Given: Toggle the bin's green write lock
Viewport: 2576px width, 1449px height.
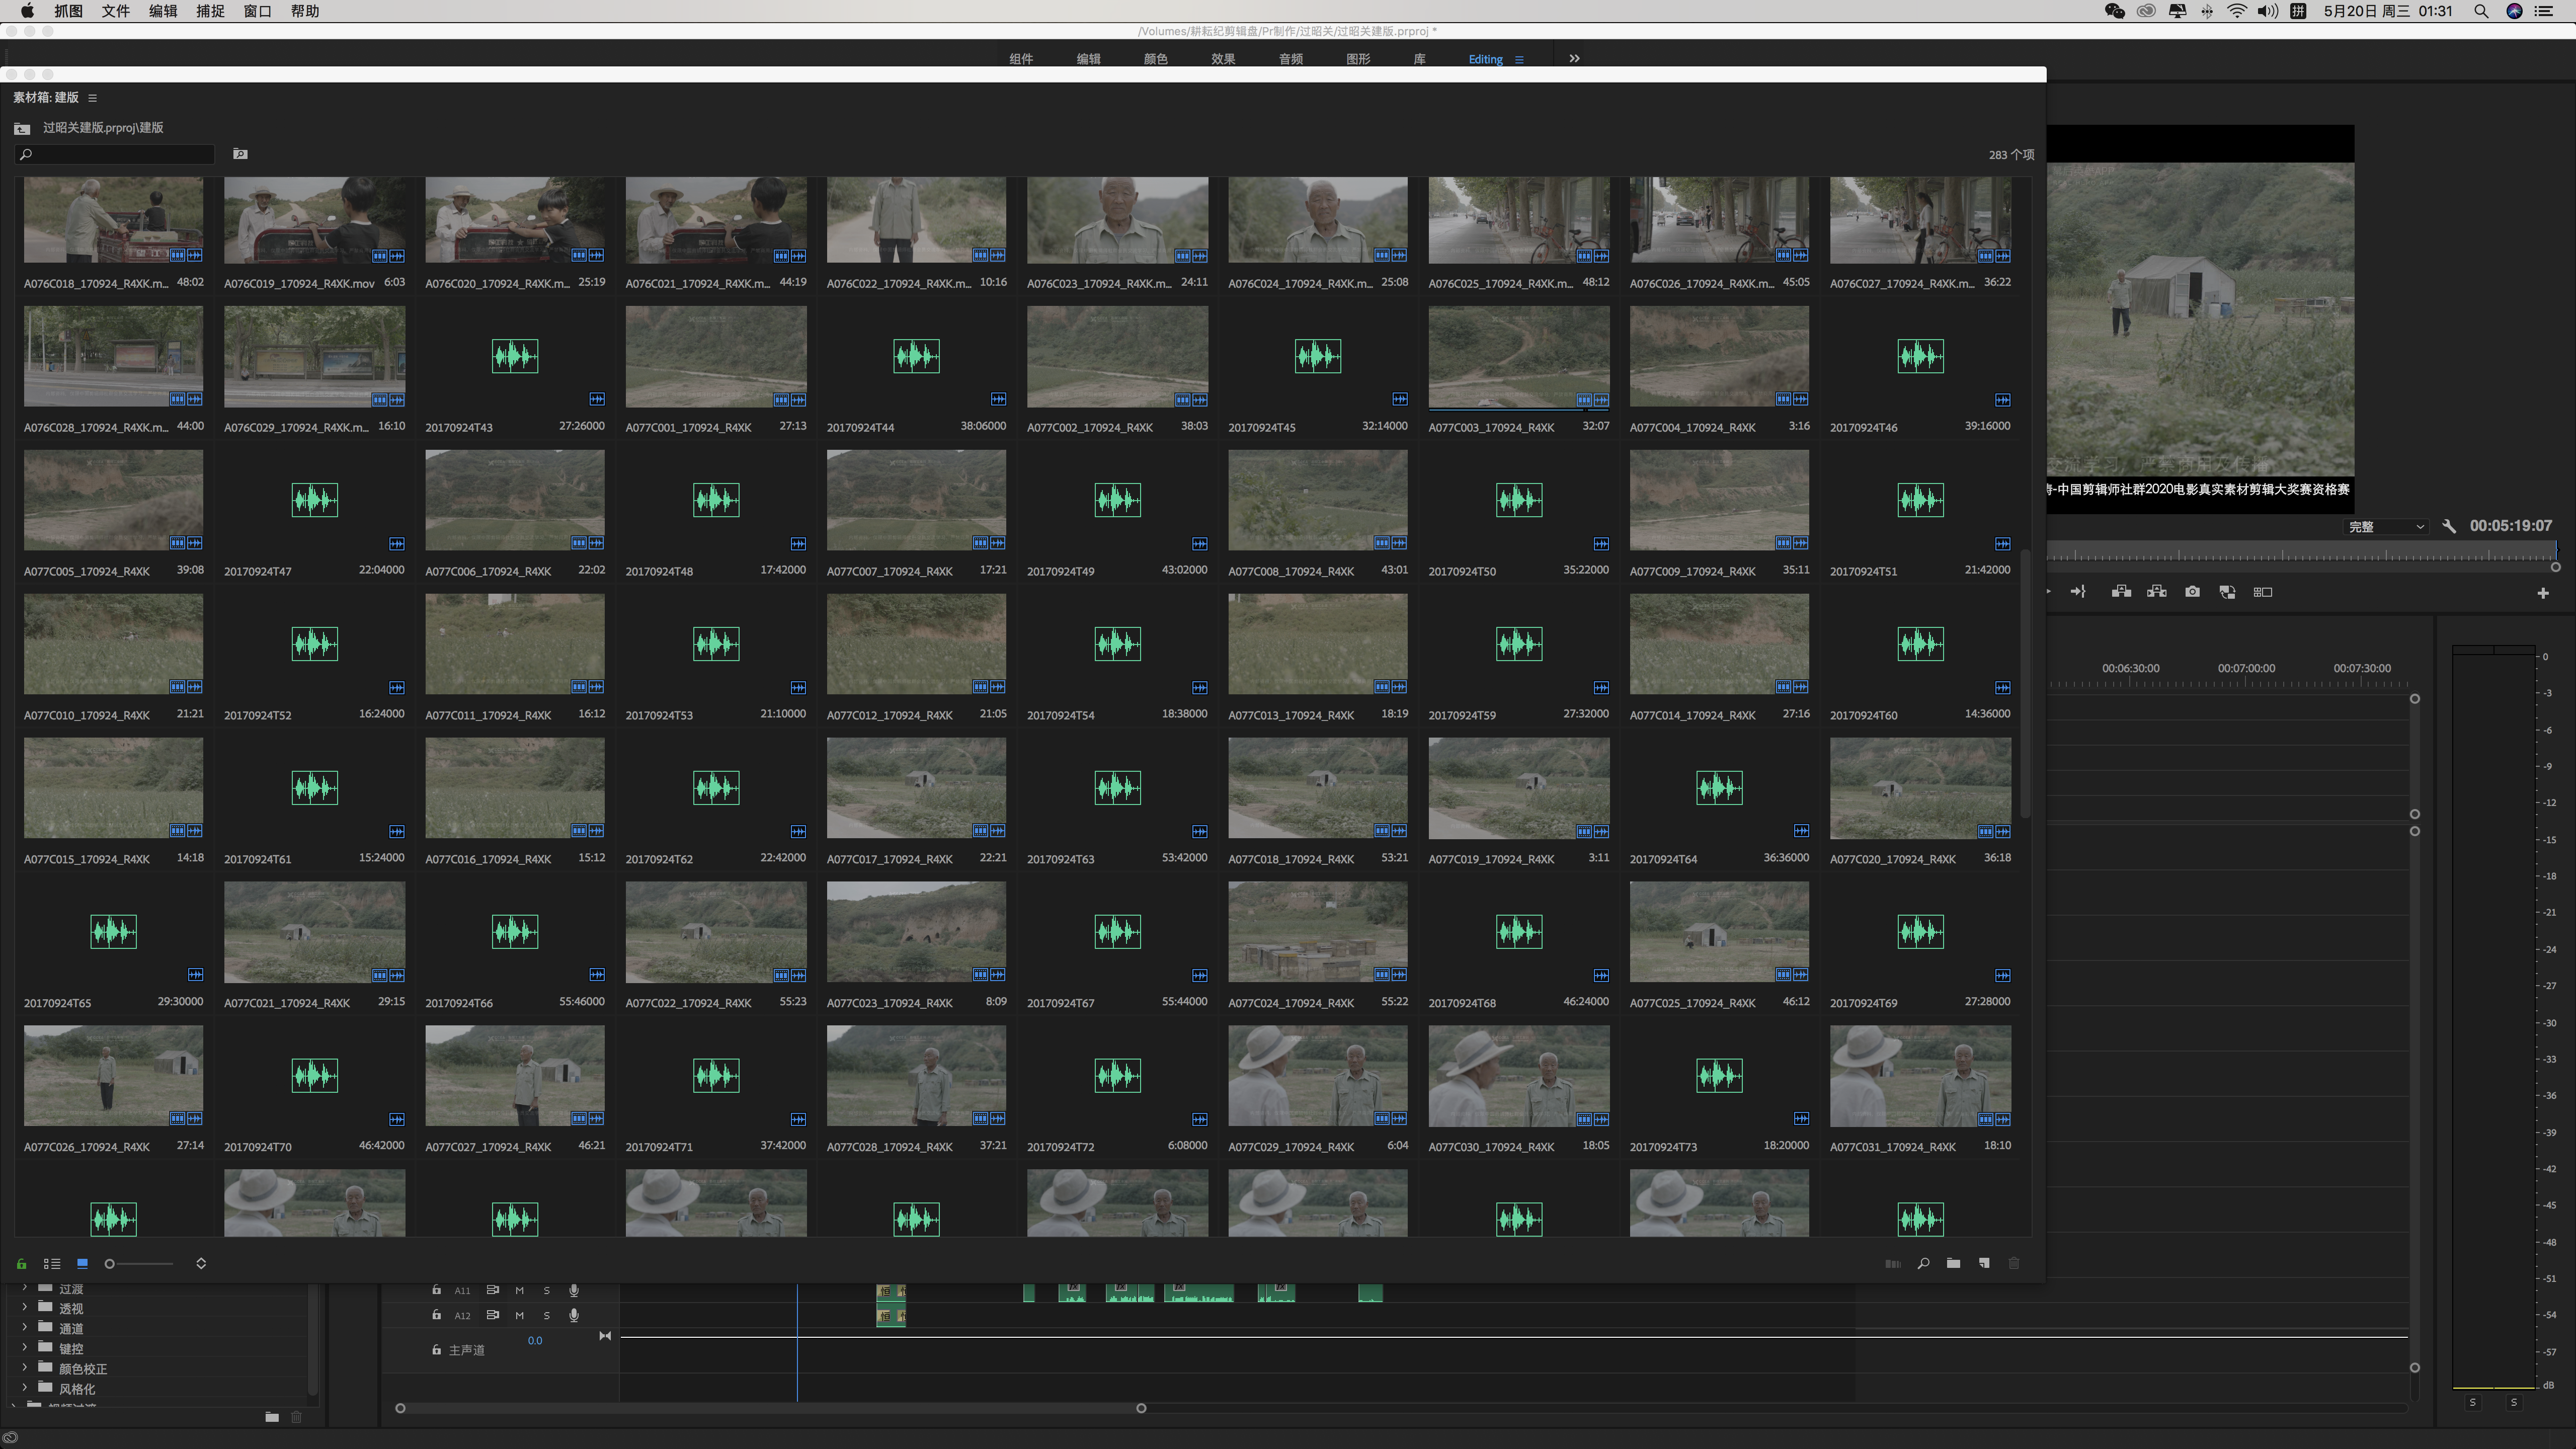Looking at the screenshot, I should point(21,1264).
